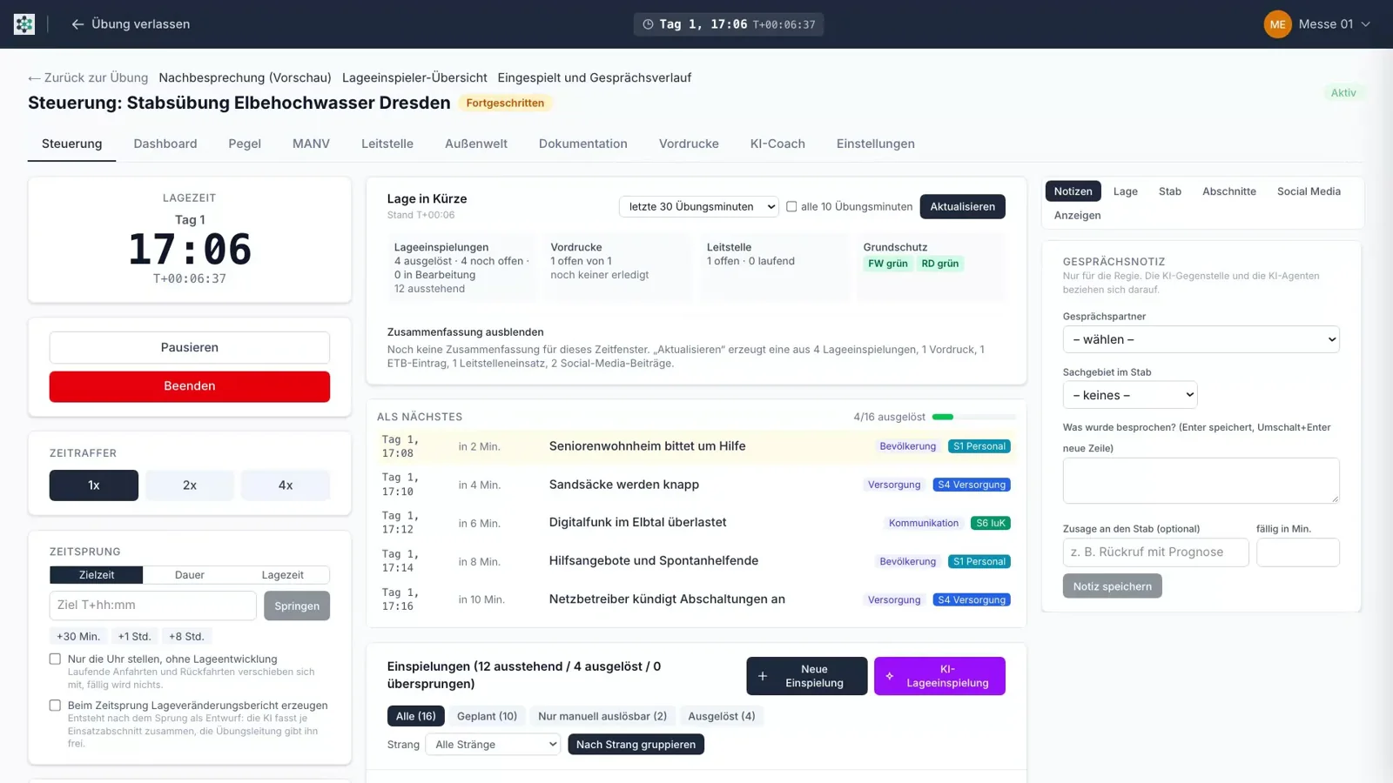Click the Pausieren button
This screenshot has height=783, width=1393.
point(190,347)
